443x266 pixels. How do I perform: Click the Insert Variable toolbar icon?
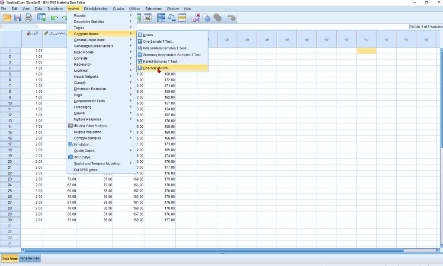148,18
